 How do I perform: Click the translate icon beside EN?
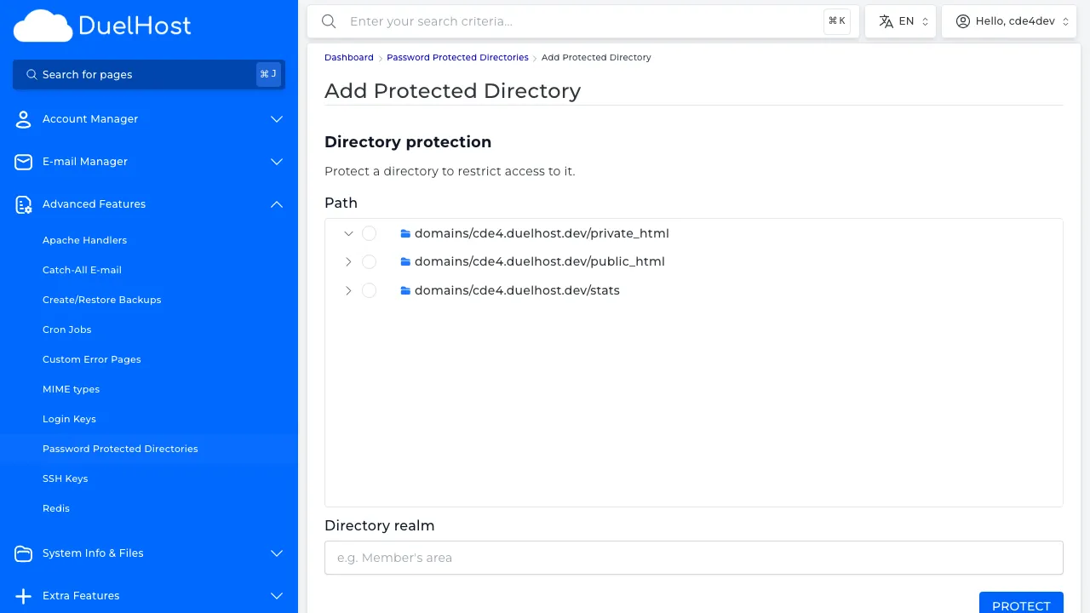(886, 20)
